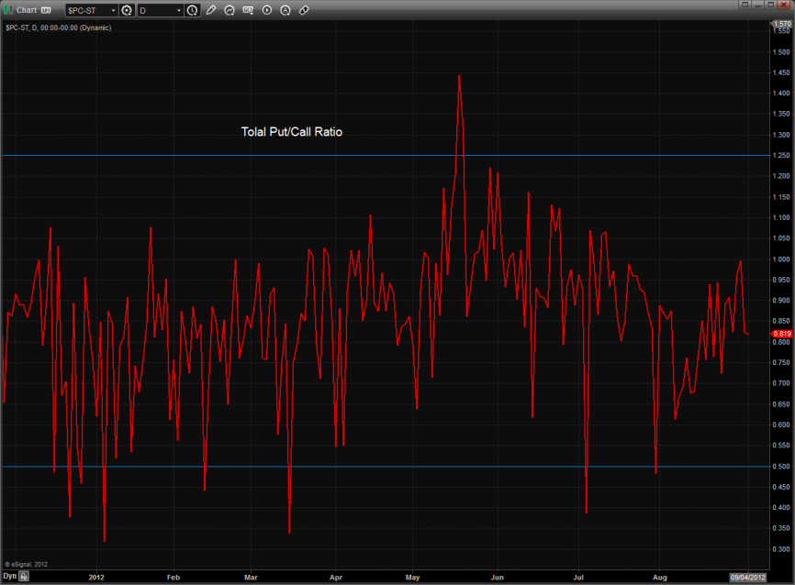This screenshot has width=795, height=585.
Task: Open the SGI toolbar dropdown icon
Action: (248, 10)
